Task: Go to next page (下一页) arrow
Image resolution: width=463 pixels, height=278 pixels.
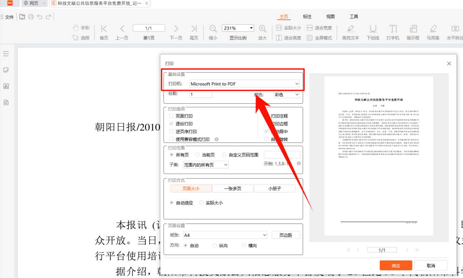Action: pos(176,28)
